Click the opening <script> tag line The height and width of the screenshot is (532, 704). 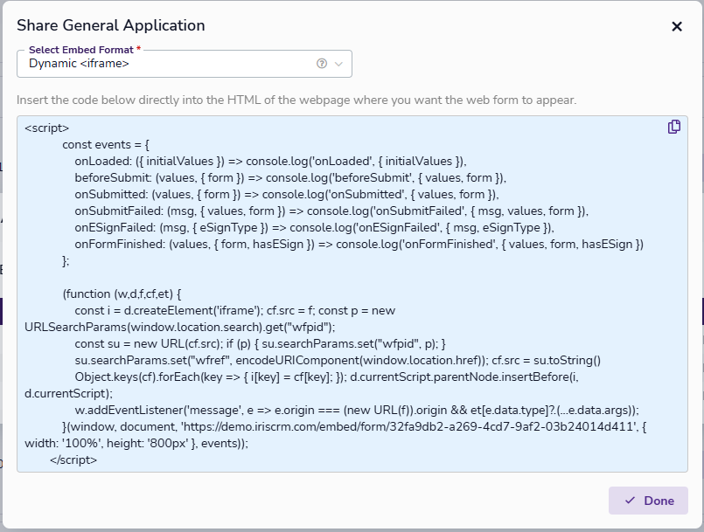pos(47,128)
